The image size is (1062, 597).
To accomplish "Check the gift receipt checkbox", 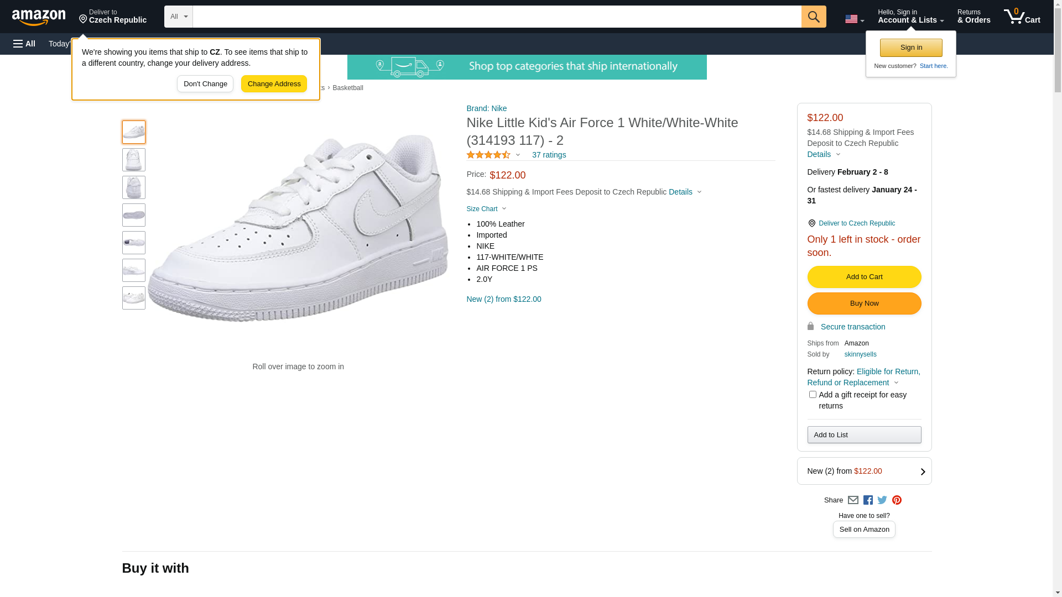I will coord(813,395).
